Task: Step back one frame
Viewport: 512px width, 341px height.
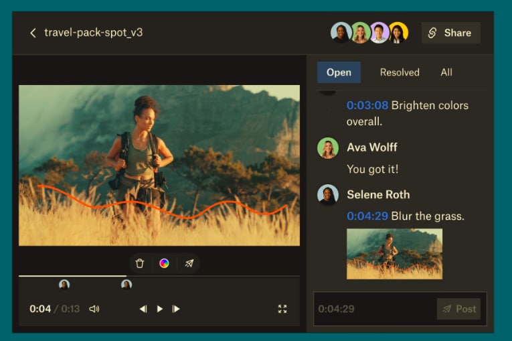Action: coord(143,309)
